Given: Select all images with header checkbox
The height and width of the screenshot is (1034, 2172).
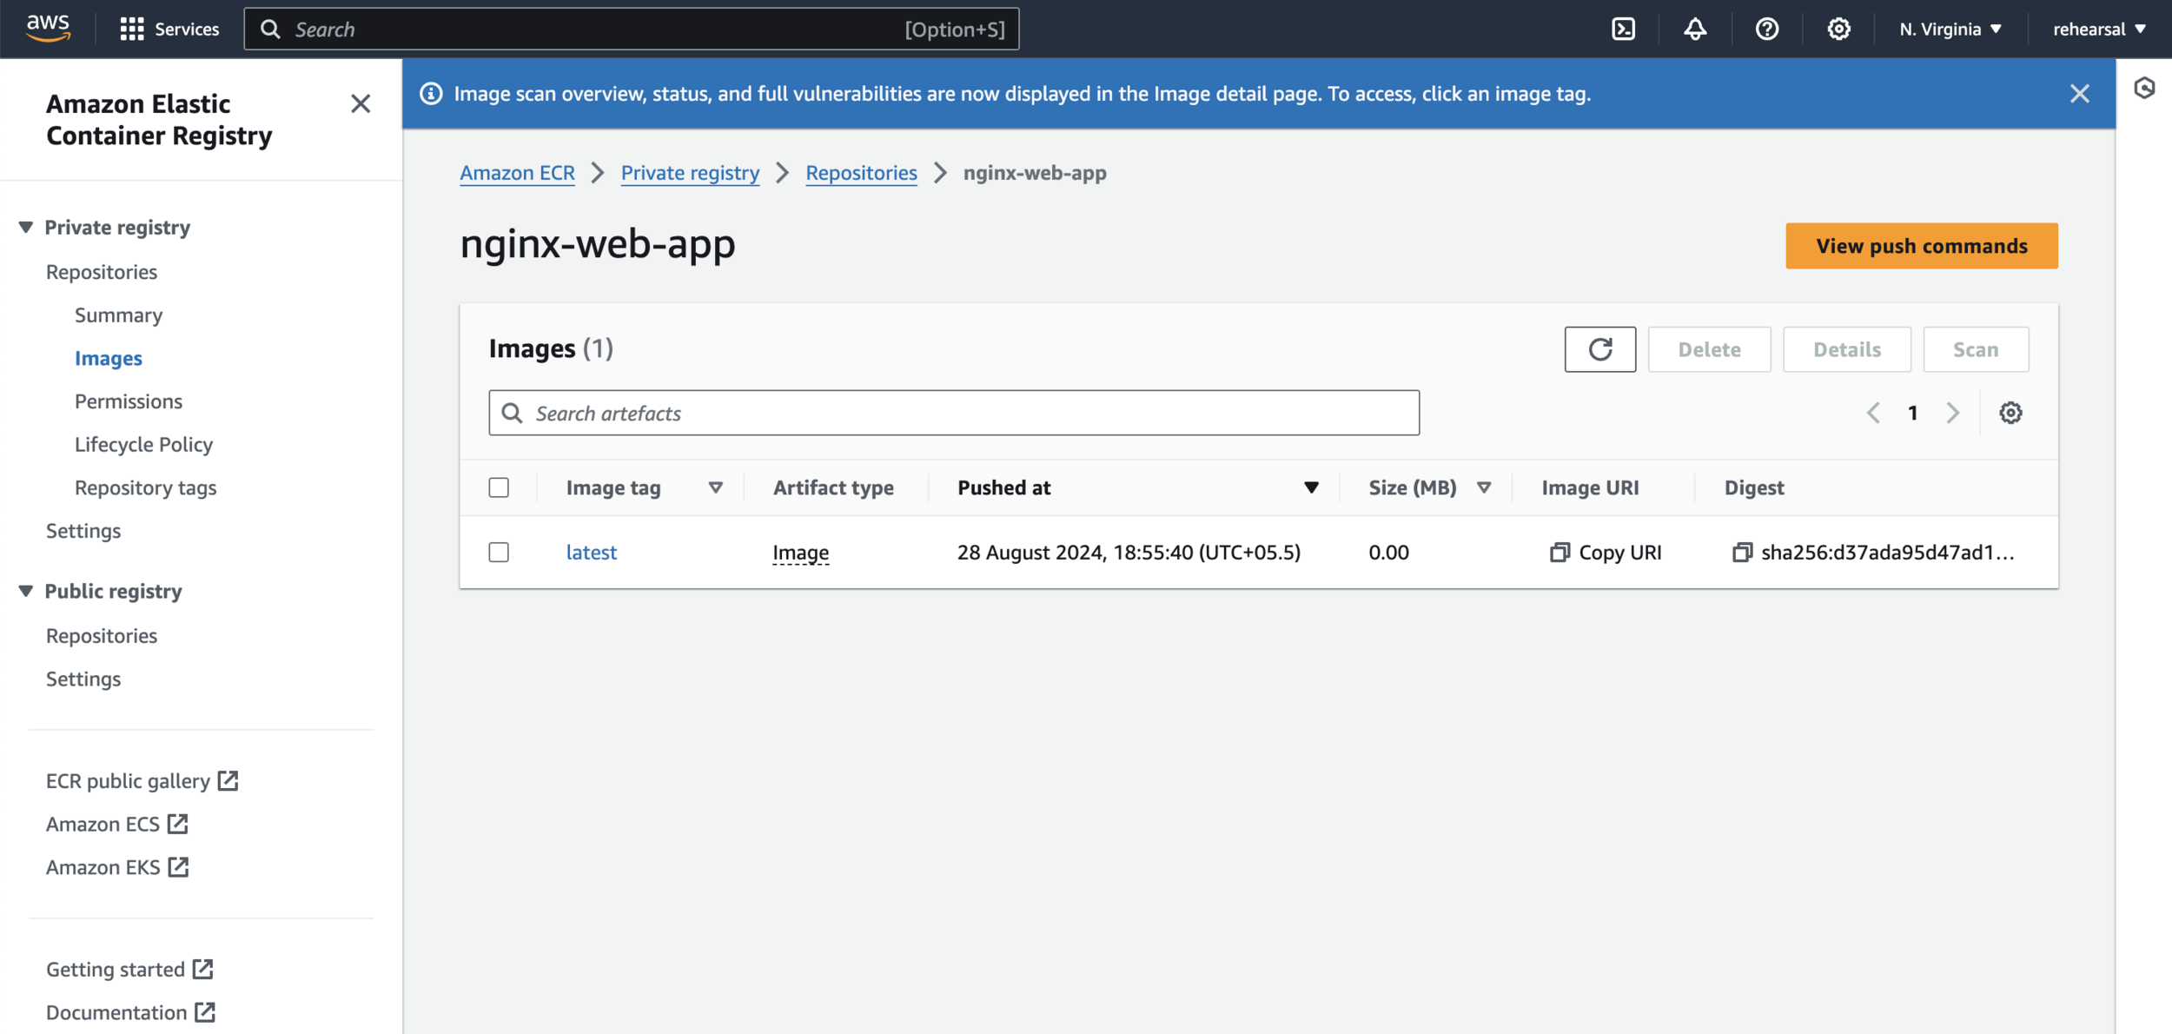Looking at the screenshot, I should [x=499, y=487].
